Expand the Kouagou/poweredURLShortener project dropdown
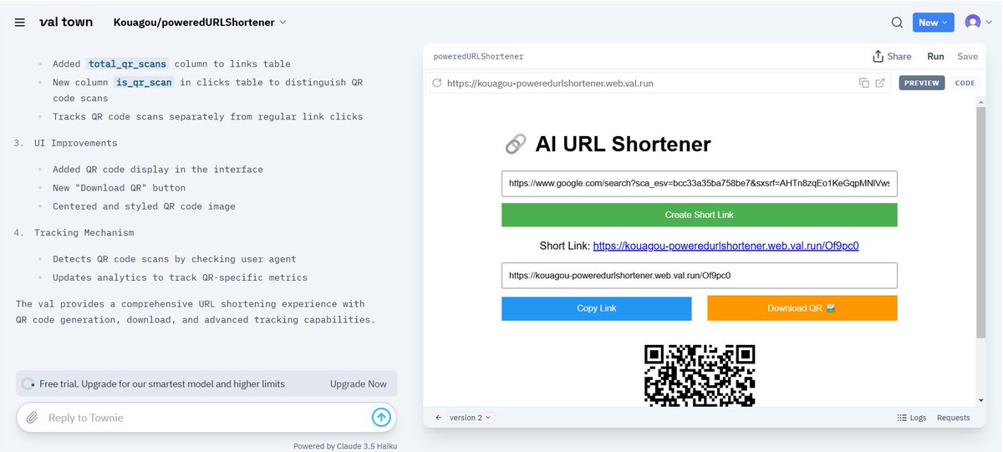The image size is (1003, 452). pyautogui.click(x=200, y=23)
